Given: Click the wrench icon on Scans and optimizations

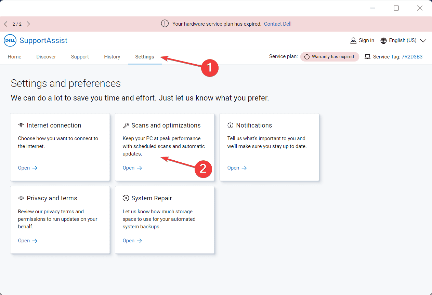Looking at the screenshot, I should (126, 125).
